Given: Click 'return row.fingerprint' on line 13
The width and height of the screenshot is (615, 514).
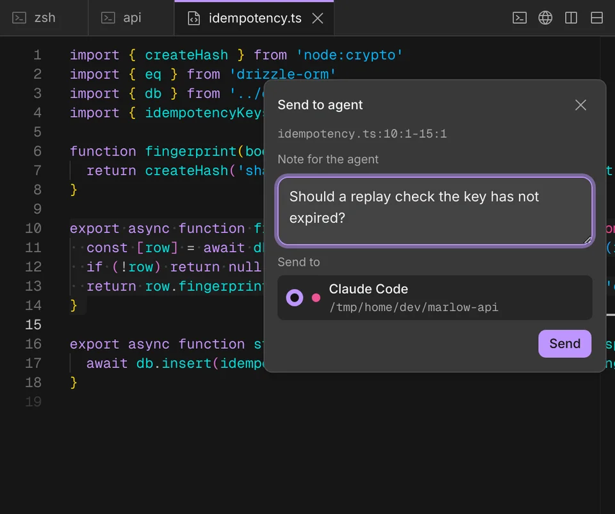Looking at the screenshot, I should coord(176,286).
